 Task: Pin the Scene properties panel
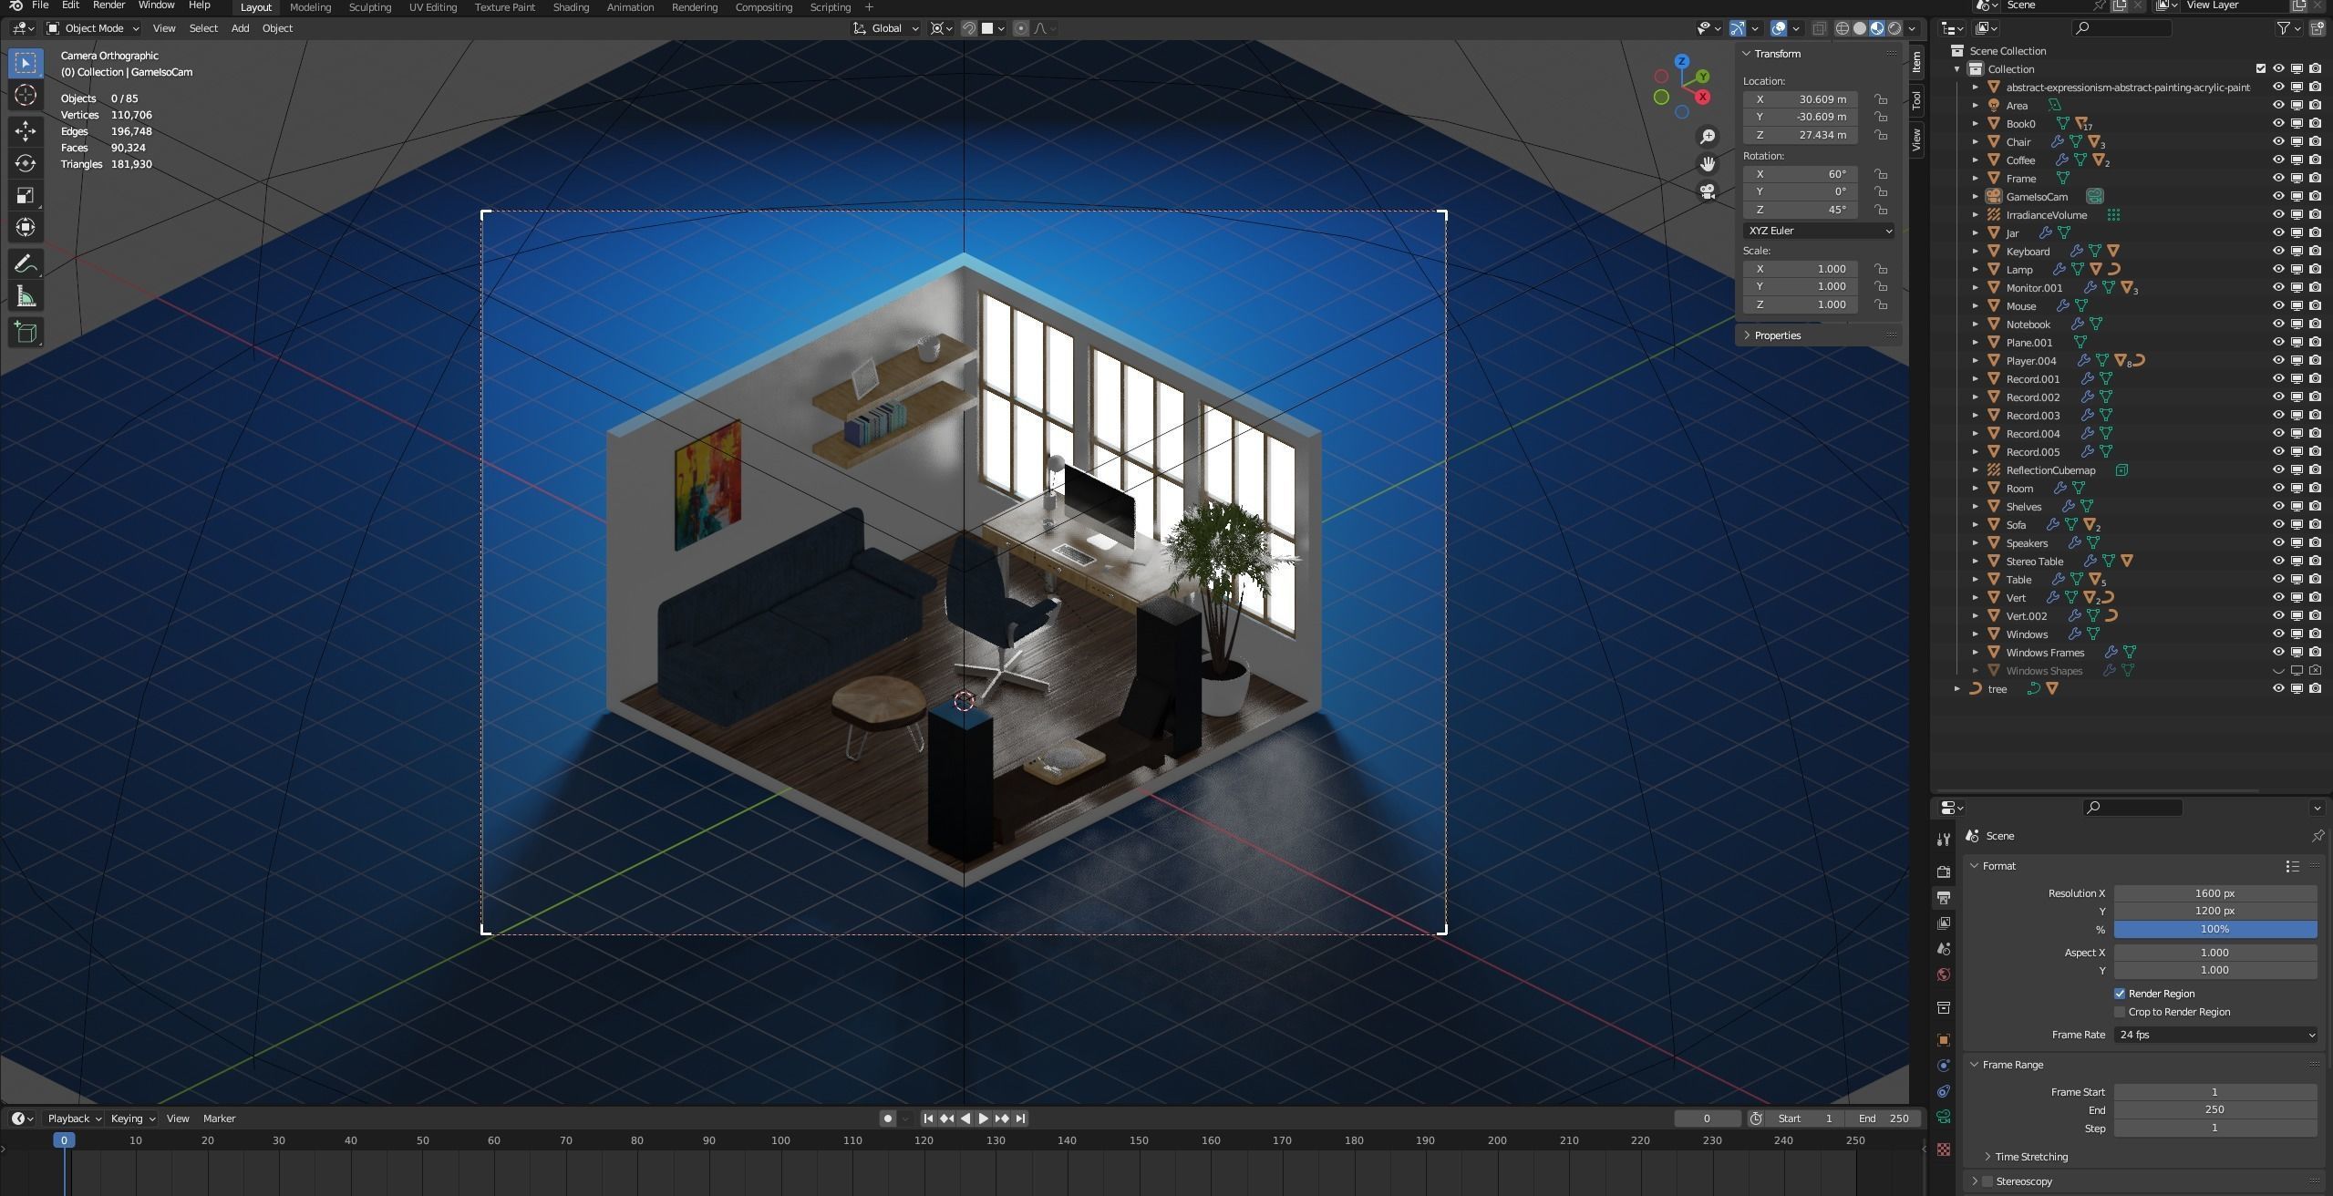pyautogui.click(x=2318, y=836)
